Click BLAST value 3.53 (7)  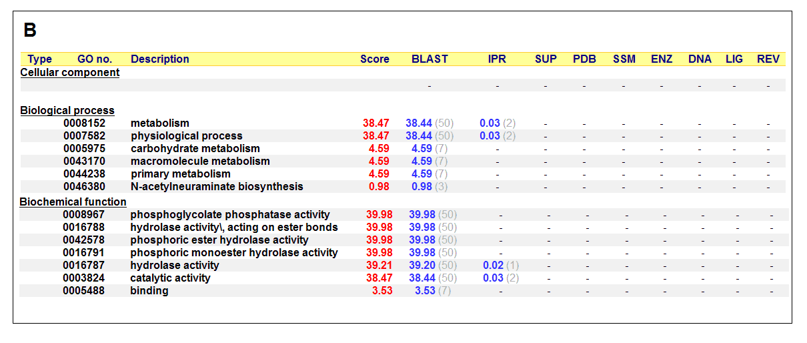(433, 290)
